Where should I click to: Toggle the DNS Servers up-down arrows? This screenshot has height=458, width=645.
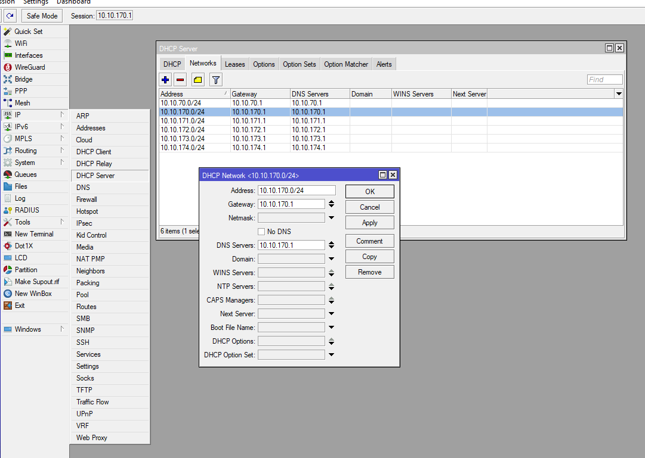coord(331,245)
